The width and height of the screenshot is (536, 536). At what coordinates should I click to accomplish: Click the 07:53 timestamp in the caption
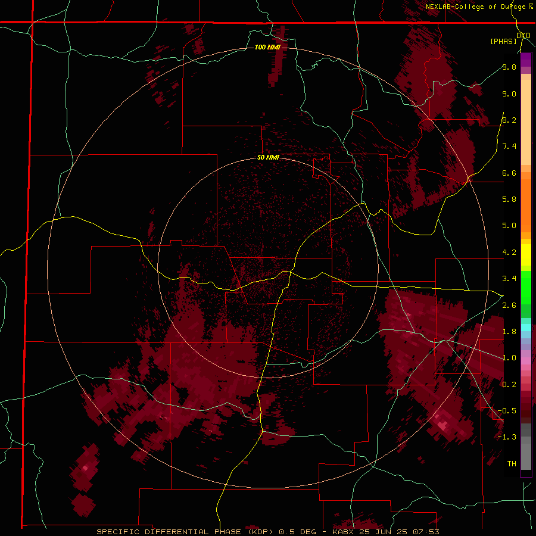point(427,532)
